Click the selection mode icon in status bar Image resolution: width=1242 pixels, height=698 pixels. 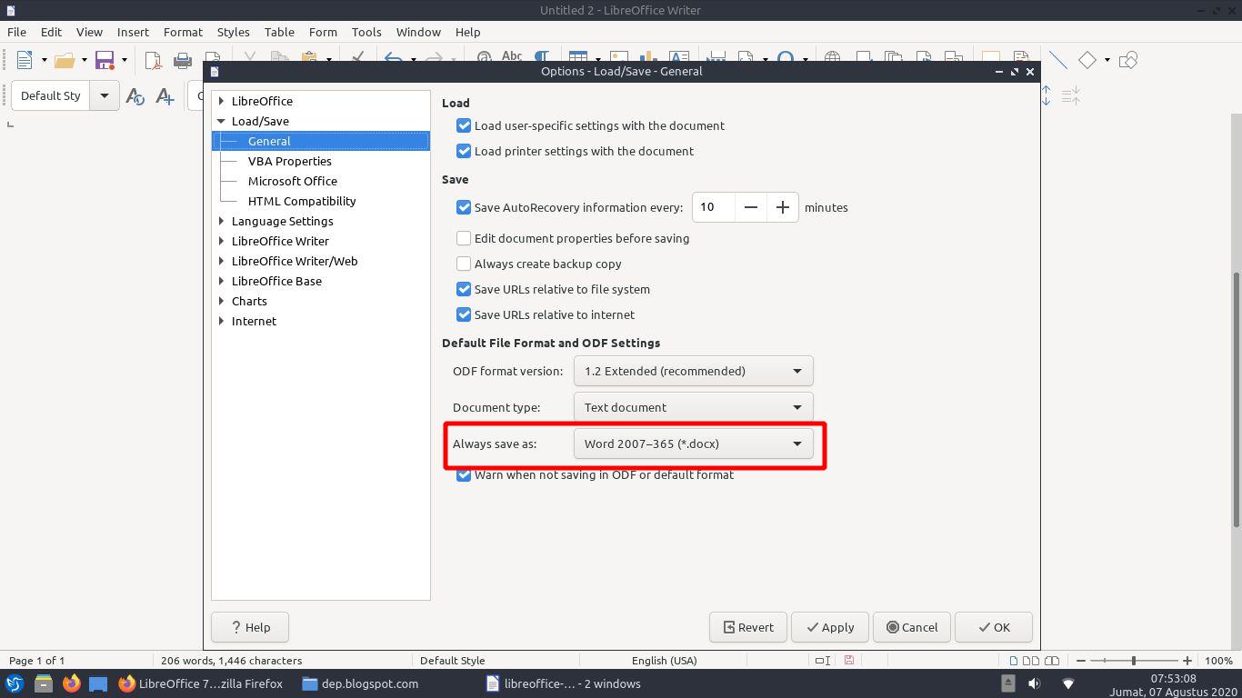pos(822,661)
